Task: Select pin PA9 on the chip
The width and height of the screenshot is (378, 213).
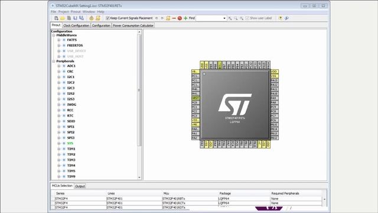Action: coord(274,98)
